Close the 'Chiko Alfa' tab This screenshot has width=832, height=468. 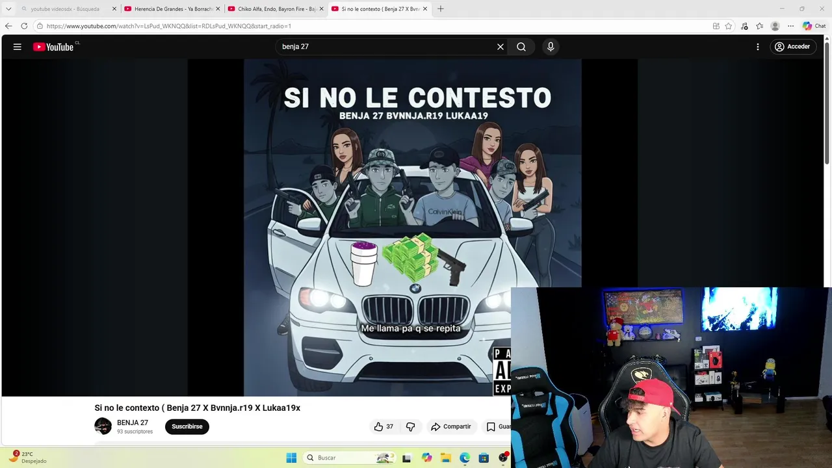tap(321, 9)
